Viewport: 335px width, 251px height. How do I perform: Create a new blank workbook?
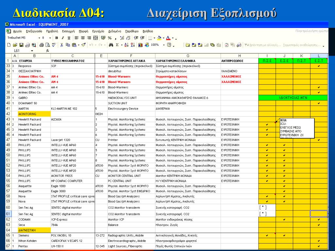pos(9,45)
